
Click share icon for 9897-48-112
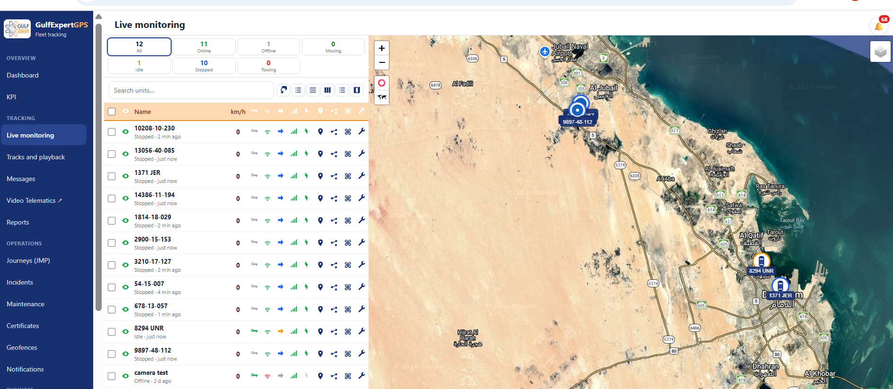click(x=334, y=354)
